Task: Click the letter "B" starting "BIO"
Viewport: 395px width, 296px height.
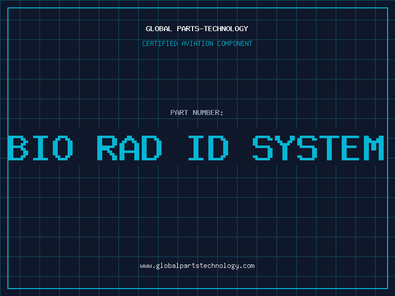Action: coord(18,148)
